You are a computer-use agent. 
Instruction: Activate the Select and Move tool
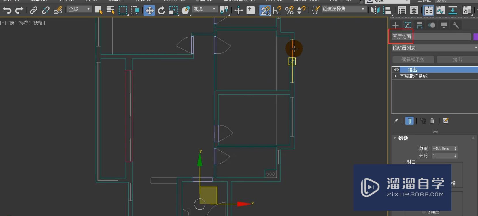149,11
